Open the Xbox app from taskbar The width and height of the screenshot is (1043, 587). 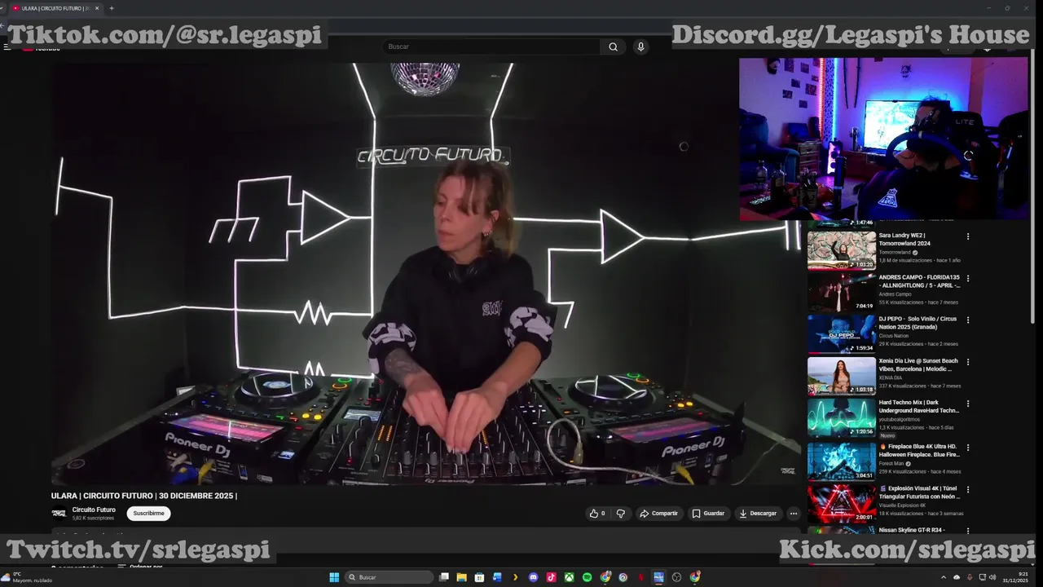point(570,577)
